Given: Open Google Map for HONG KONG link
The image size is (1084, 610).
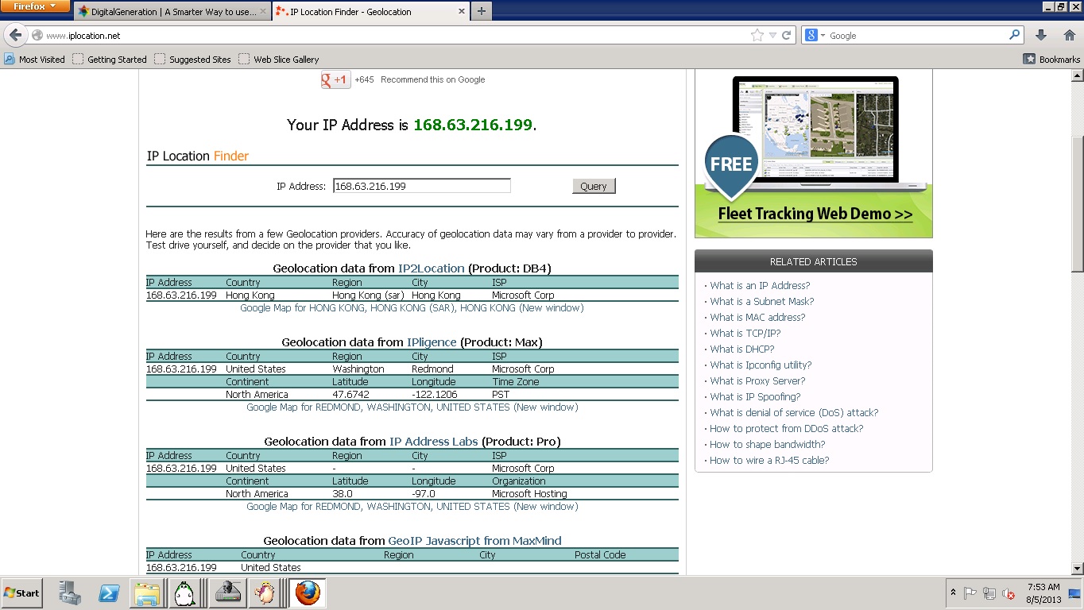Looking at the screenshot, I should click(412, 308).
